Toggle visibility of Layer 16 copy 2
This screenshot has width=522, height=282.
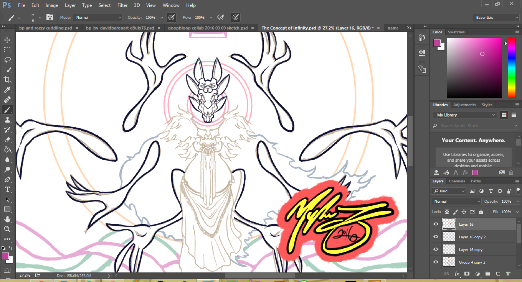point(436,237)
